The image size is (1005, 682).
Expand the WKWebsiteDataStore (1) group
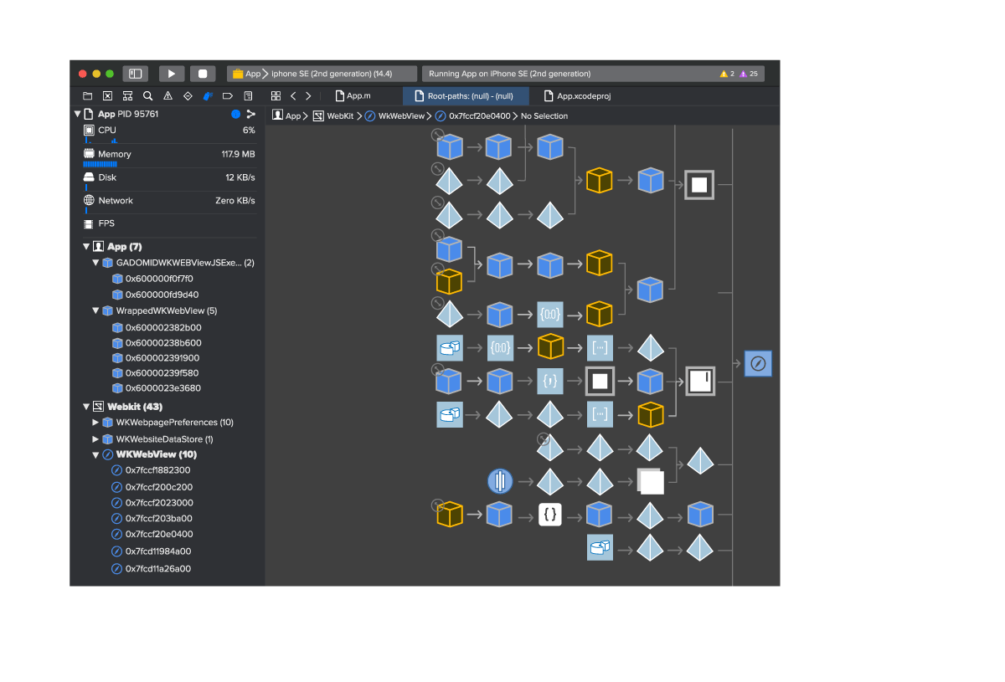[x=95, y=439]
